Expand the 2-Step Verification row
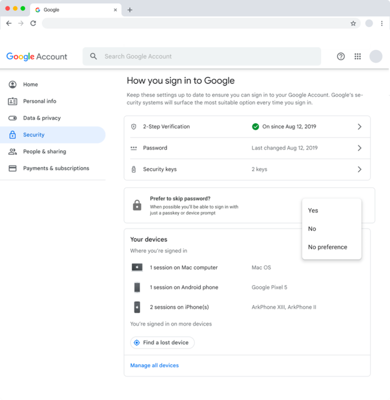 pyautogui.click(x=359, y=127)
